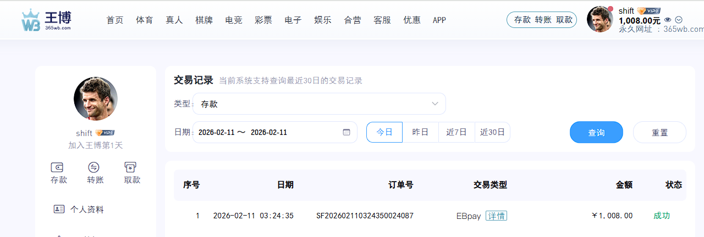
Task: Select the 近7日 date range option
Action: point(457,132)
